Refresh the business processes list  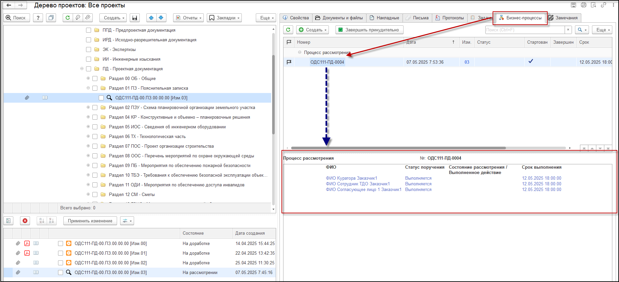point(288,30)
